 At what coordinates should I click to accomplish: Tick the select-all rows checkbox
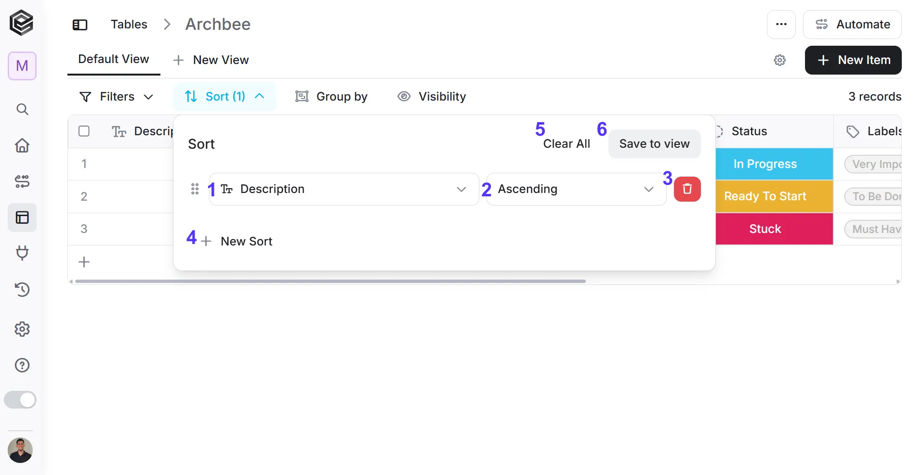click(84, 131)
